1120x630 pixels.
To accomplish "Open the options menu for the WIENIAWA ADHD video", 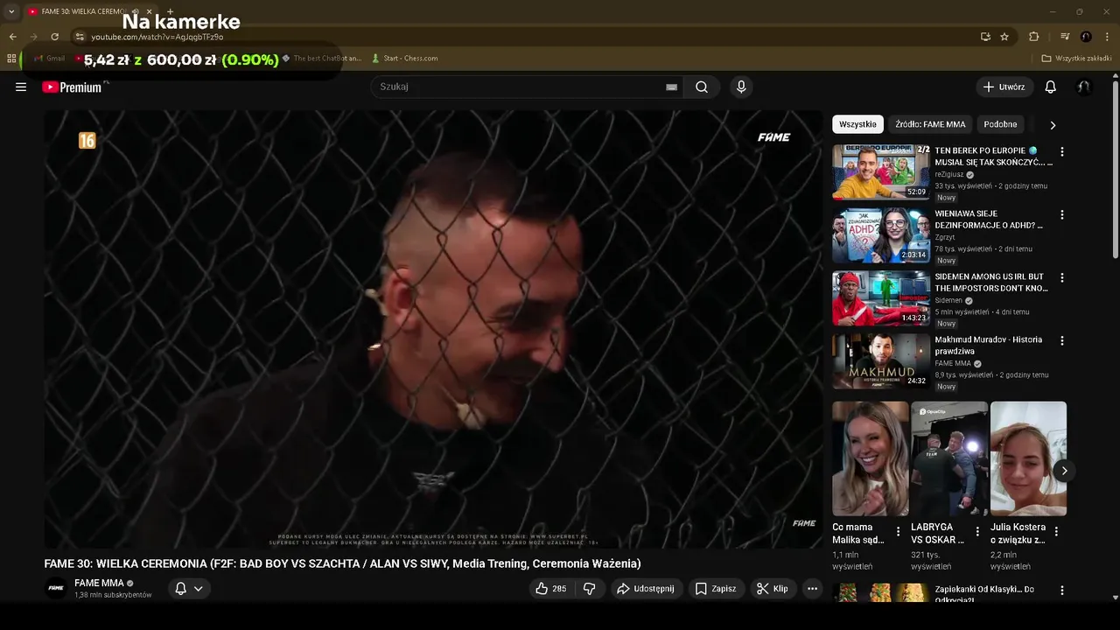I will pos(1062,214).
